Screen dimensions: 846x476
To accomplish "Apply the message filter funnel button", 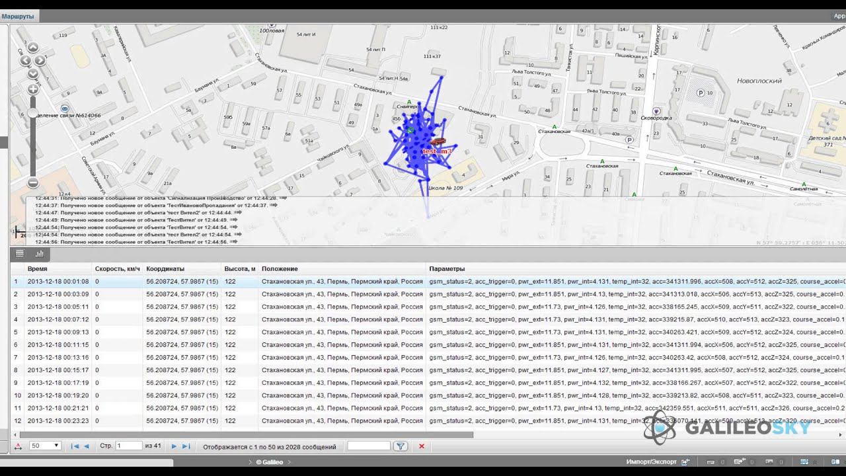I will tap(401, 446).
